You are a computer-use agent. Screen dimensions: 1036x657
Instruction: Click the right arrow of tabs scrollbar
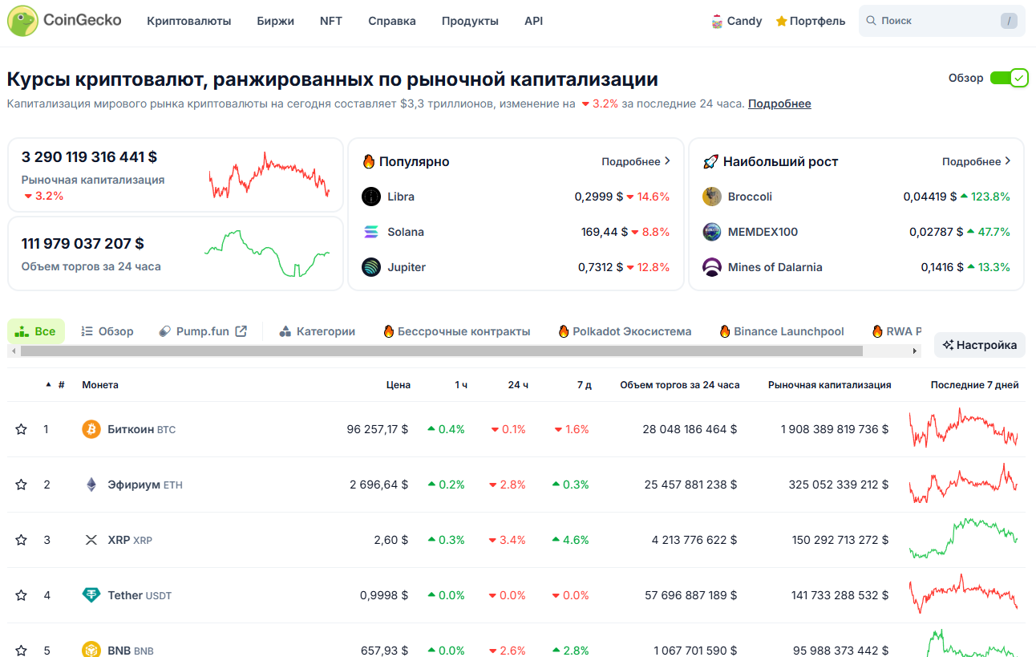[915, 351]
